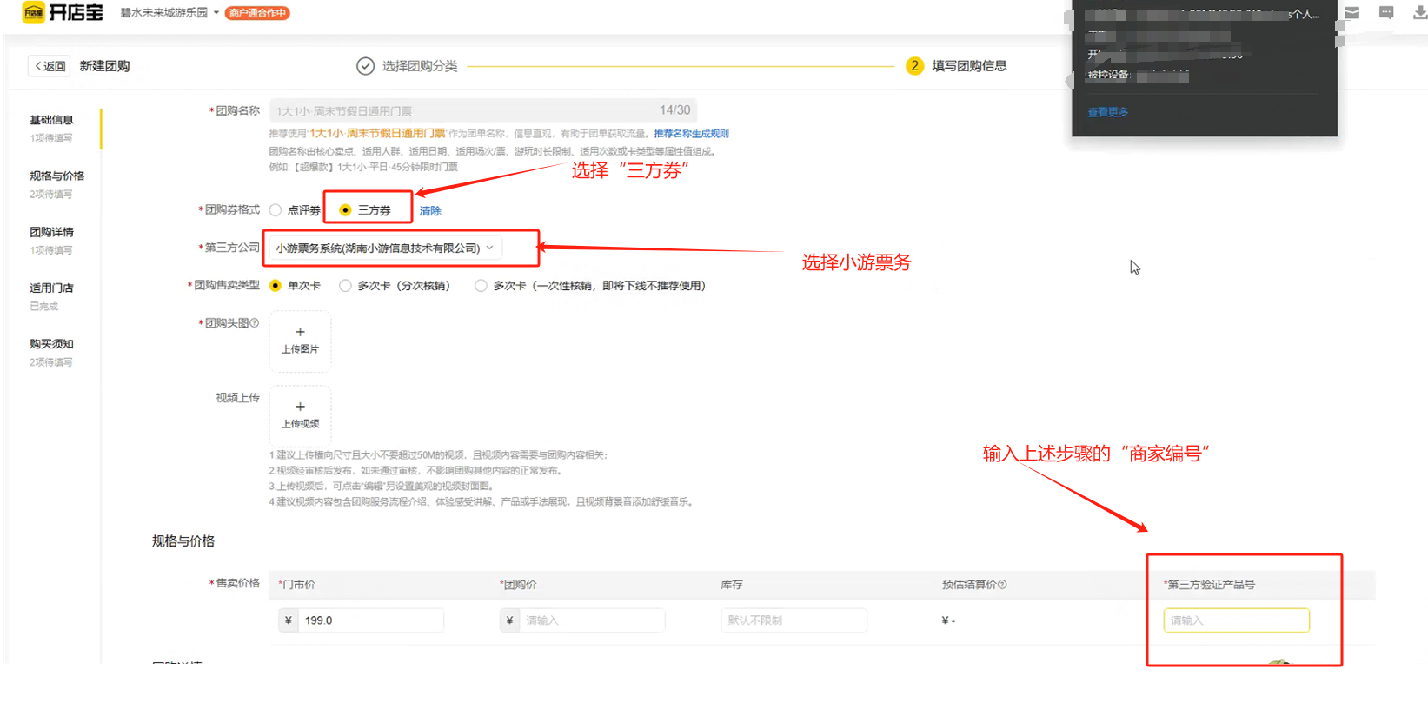Select the 点评券 radio option
The image size is (1428, 709).
[x=276, y=210]
